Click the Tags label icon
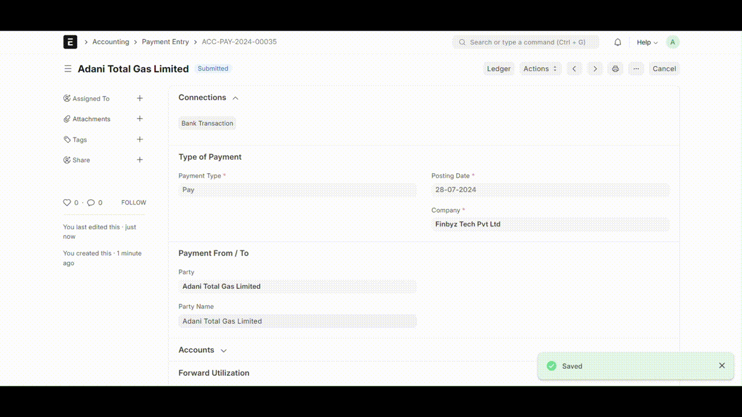 point(67,140)
